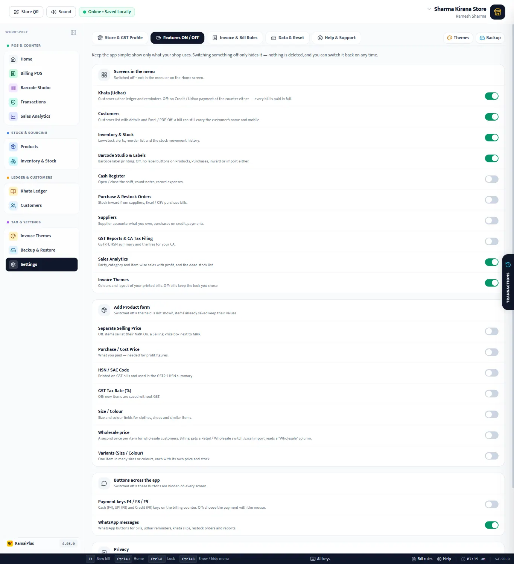This screenshot has width=514, height=564.
Task: Open Inventory & Stock in the sidebar
Action: pyautogui.click(x=41, y=161)
